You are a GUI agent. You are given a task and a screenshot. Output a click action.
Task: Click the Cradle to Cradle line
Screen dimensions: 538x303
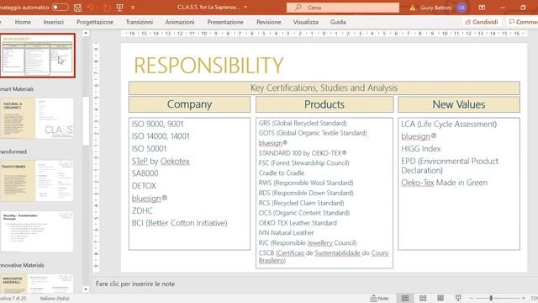pos(282,173)
